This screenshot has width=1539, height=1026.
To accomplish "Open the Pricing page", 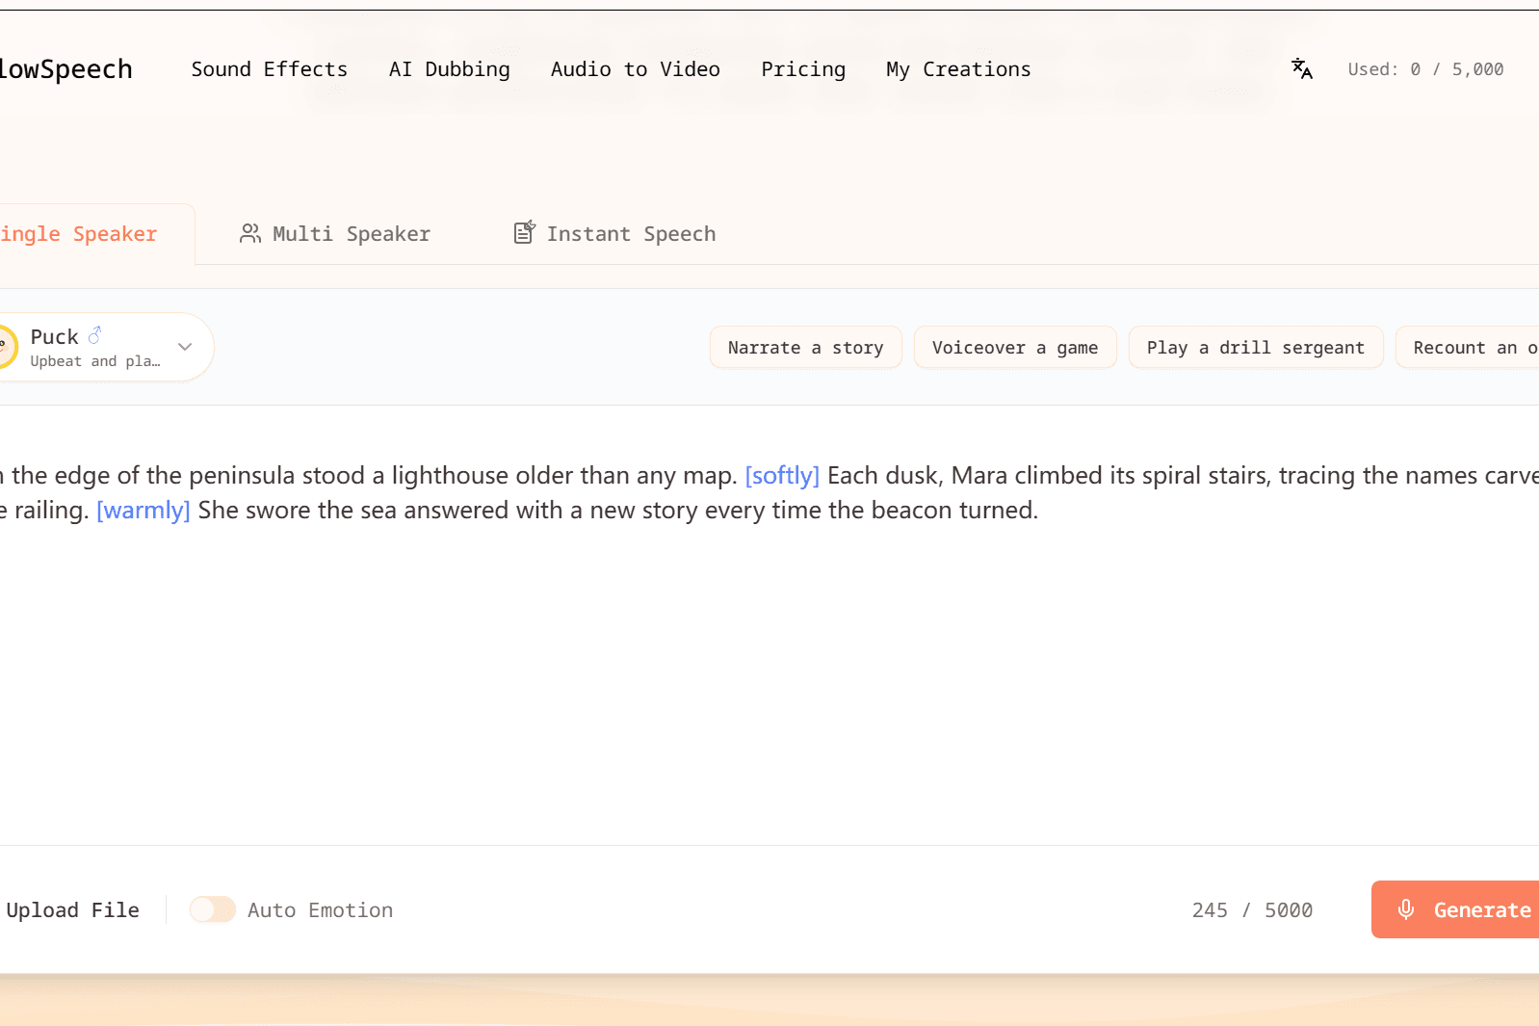I will 802,69.
